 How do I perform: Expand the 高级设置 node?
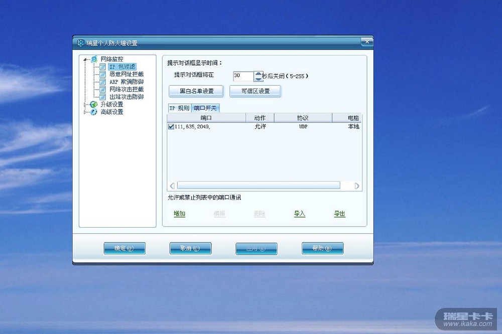[85, 112]
